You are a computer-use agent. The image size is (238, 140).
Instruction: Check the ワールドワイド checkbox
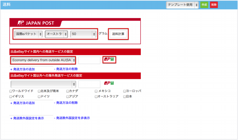[11, 91]
